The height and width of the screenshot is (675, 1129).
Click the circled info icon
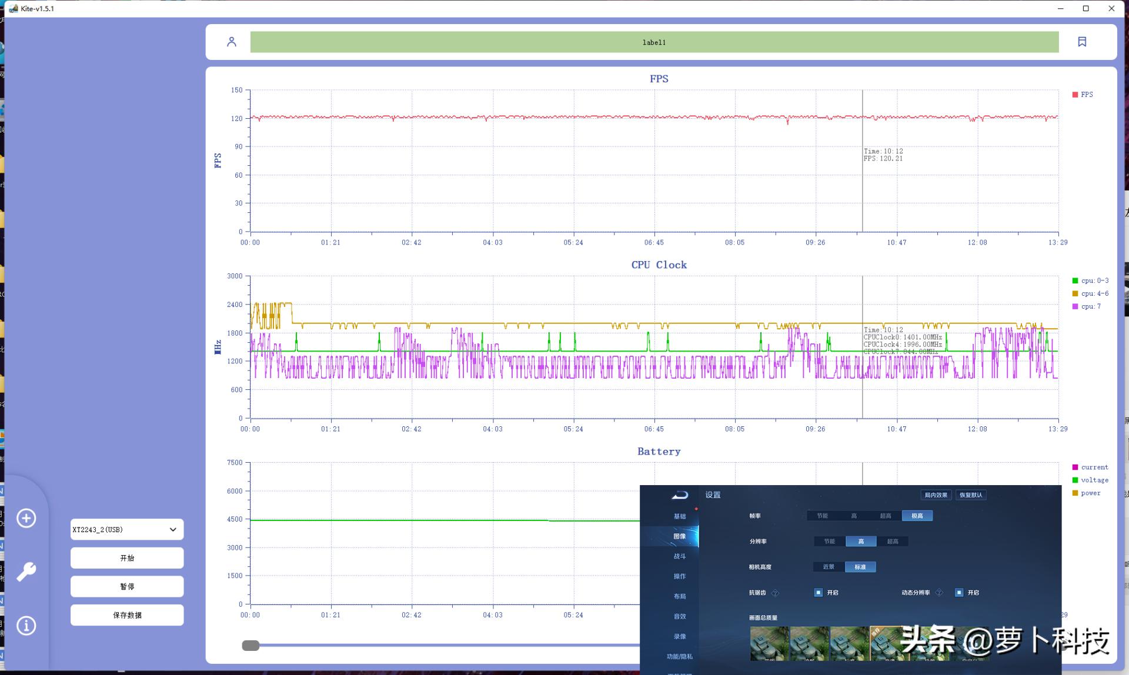[26, 626]
